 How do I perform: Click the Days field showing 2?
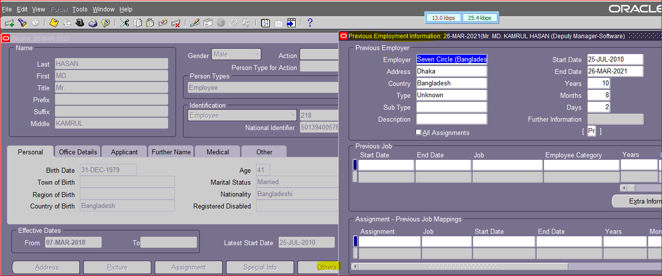coord(599,107)
